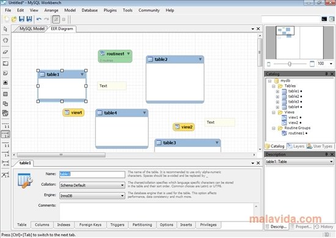
Task: Open the Model menu
Action: 70,10
